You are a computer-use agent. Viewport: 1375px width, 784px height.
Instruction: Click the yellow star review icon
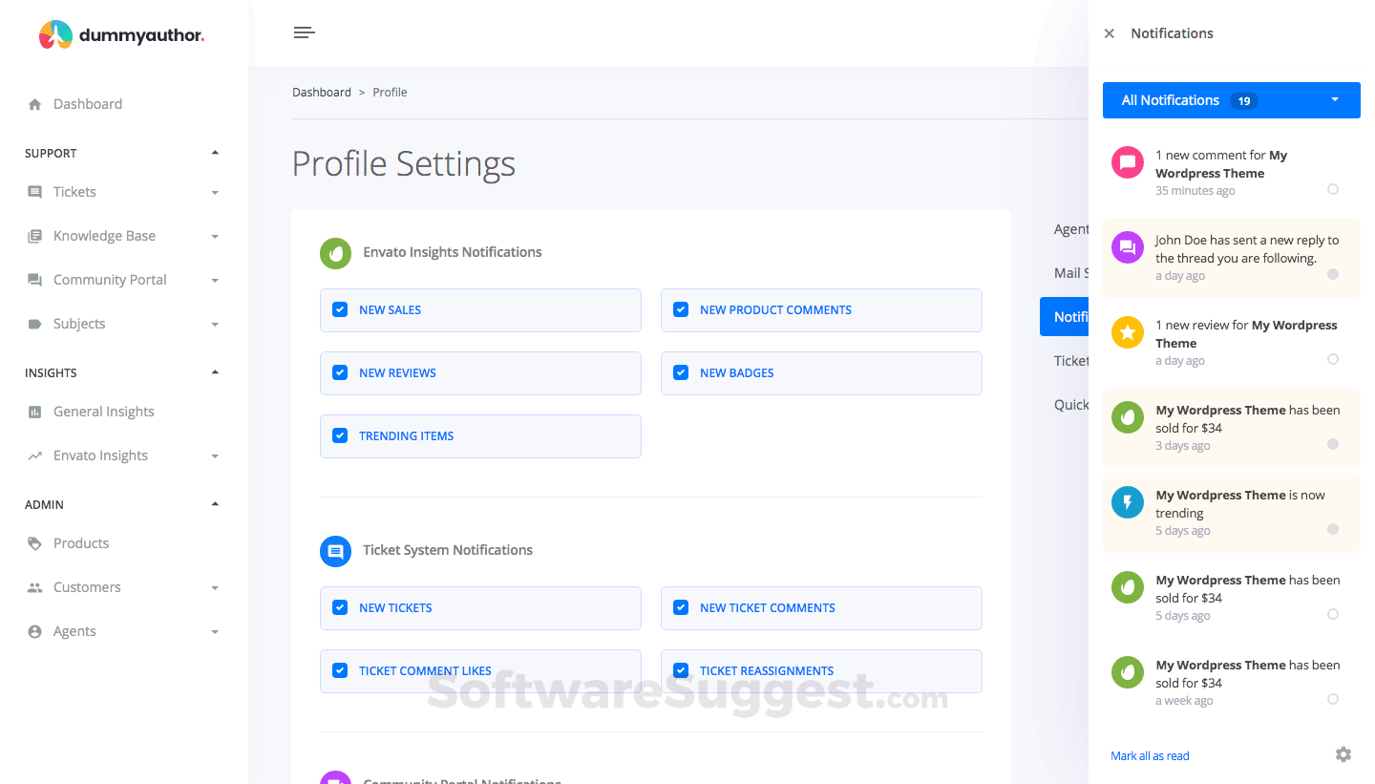point(1128,332)
